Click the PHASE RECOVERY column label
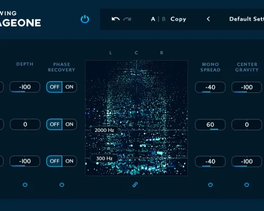 pos(62,67)
